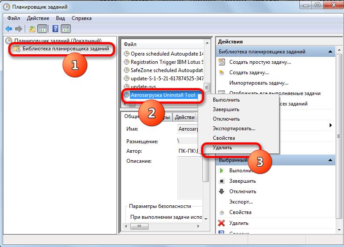Click the red X Удалить icon in Actions
Image resolution: width=344 pixels, height=247 pixels.
coord(222,223)
